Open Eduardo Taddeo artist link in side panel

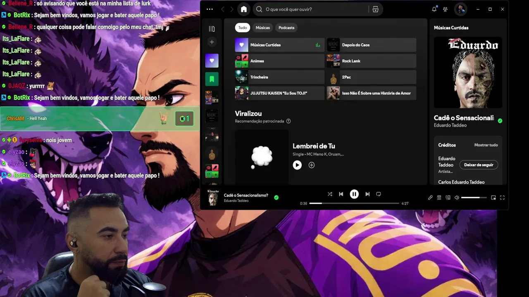point(450,125)
